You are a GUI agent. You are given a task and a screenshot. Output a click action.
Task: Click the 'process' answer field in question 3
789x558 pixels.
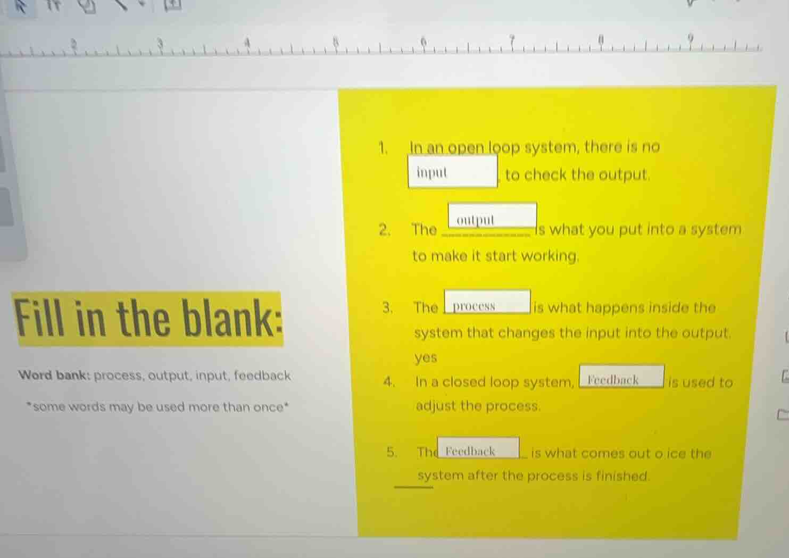tap(487, 305)
